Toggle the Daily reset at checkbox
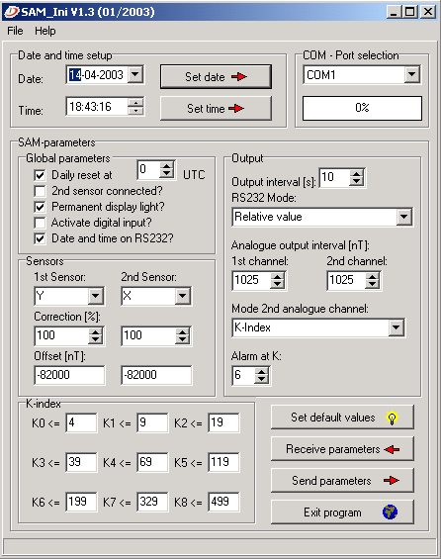This screenshot has height=559, width=441. 40,175
